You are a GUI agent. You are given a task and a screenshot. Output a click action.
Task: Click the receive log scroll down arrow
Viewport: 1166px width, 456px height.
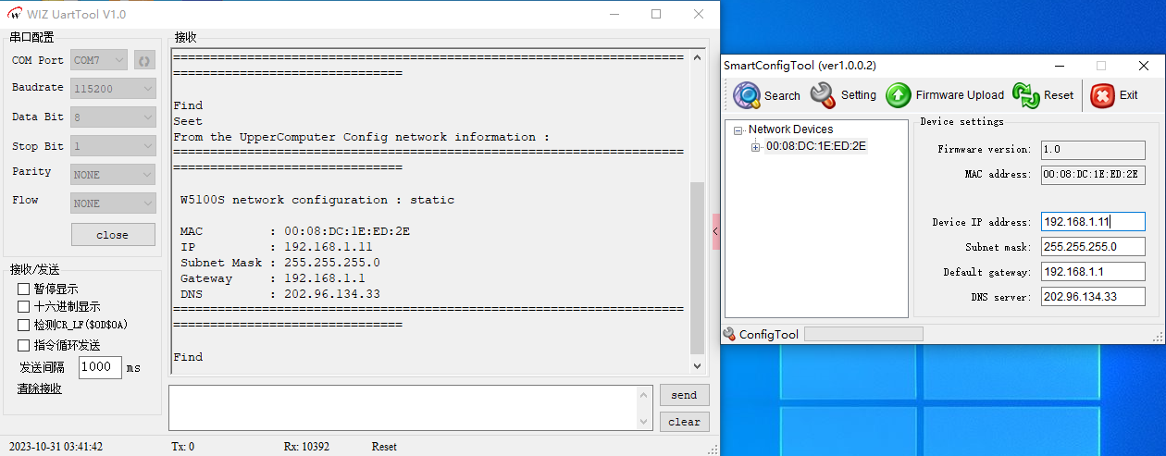coord(697,366)
